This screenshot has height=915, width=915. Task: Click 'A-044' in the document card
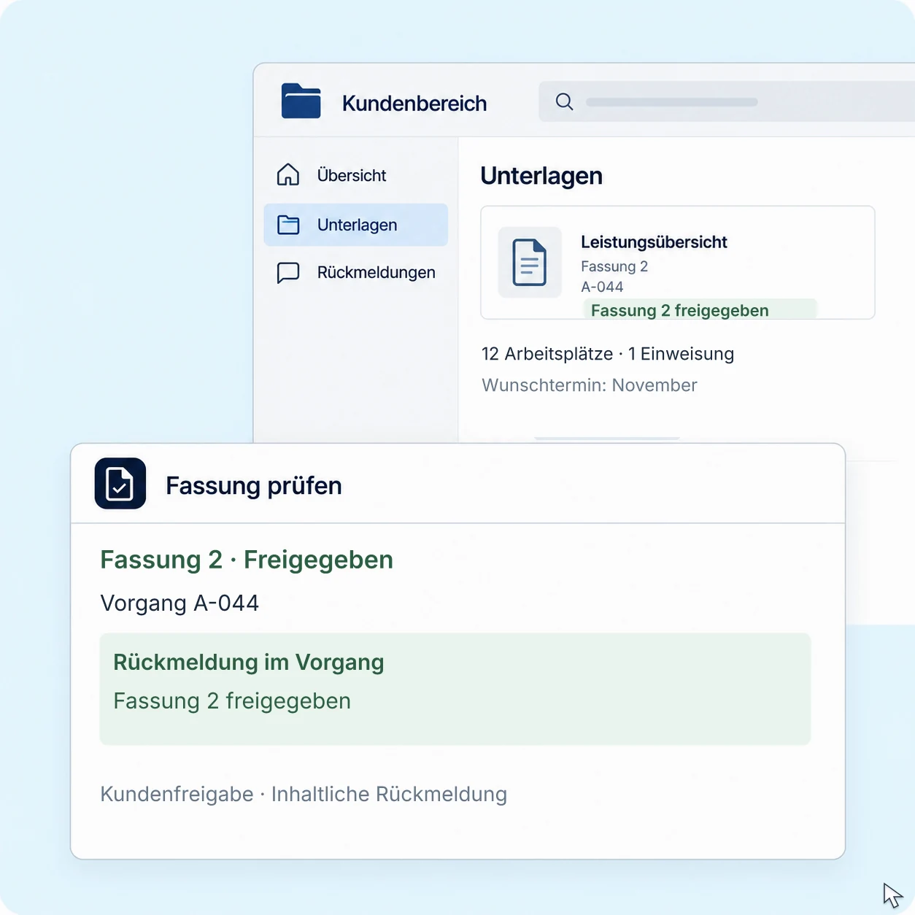602,287
